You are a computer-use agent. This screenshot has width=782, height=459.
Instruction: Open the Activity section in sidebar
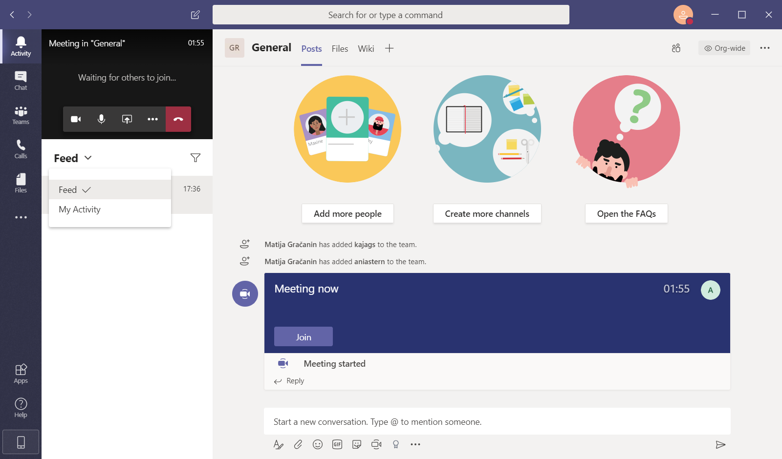point(21,46)
